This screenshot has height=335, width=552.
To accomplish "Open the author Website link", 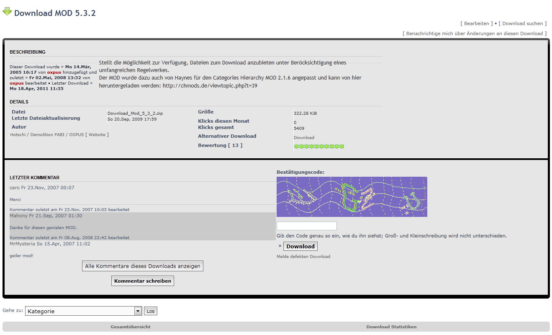I will [x=97, y=135].
